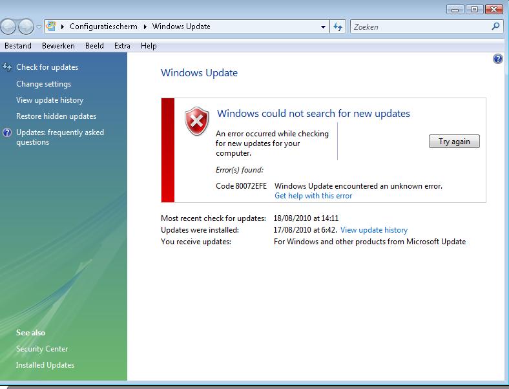Minimize the Windows Update window

pos(455,10)
